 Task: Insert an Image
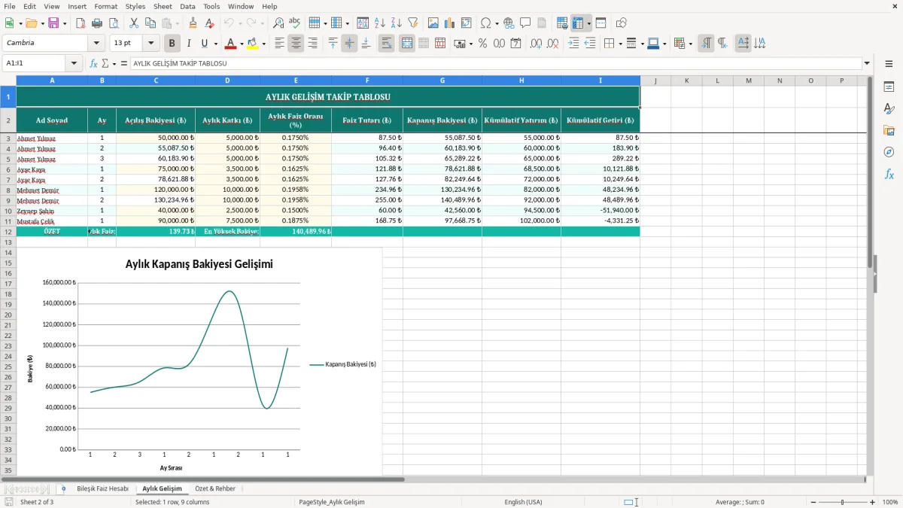[433, 23]
